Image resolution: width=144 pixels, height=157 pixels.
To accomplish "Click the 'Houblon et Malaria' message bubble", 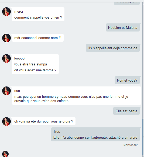I will 123,27.
